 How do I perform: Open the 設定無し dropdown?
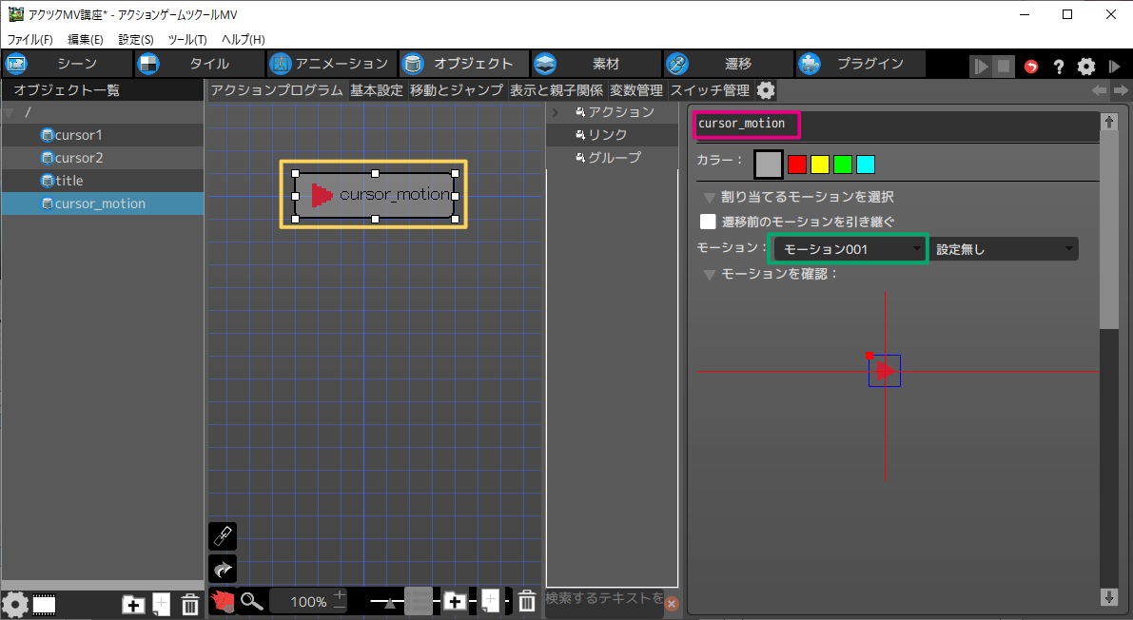1005,249
